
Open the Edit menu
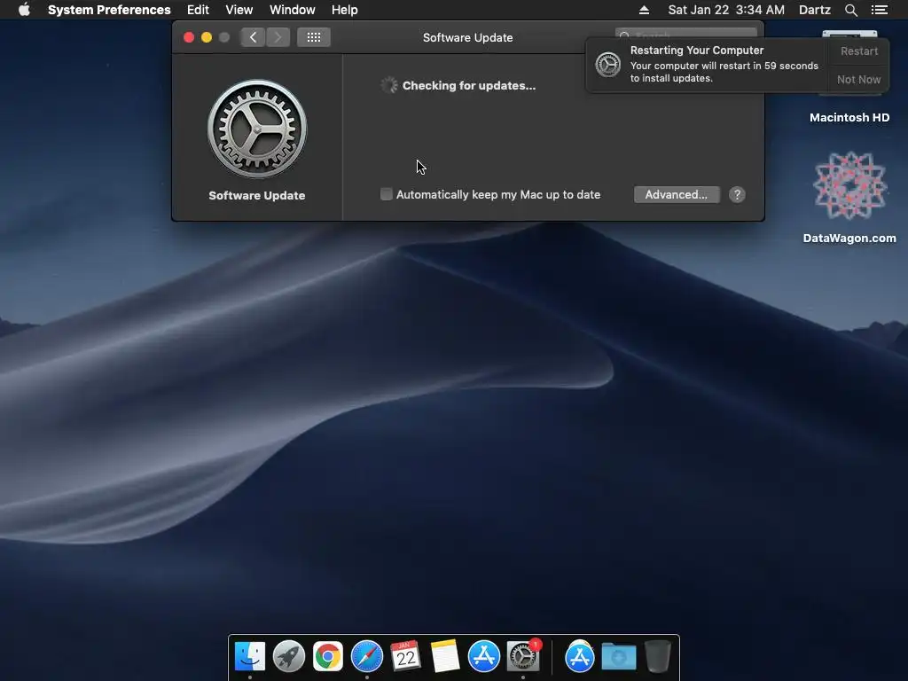coord(198,10)
